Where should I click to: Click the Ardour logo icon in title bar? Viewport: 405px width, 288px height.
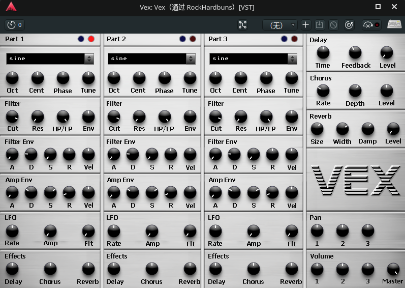click(x=11, y=7)
